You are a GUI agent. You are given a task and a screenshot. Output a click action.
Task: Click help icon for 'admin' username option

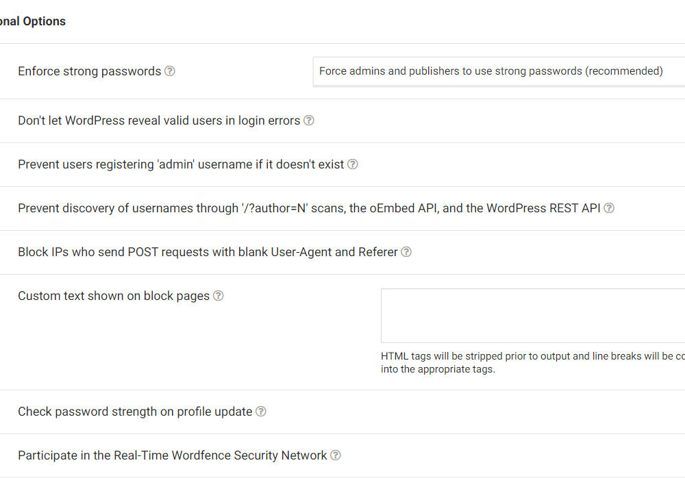[x=353, y=164]
